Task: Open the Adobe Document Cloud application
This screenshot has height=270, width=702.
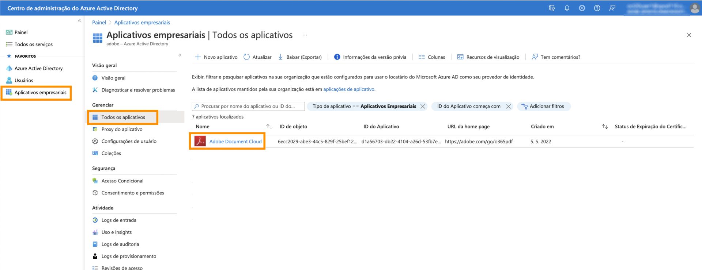Action: click(x=235, y=141)
